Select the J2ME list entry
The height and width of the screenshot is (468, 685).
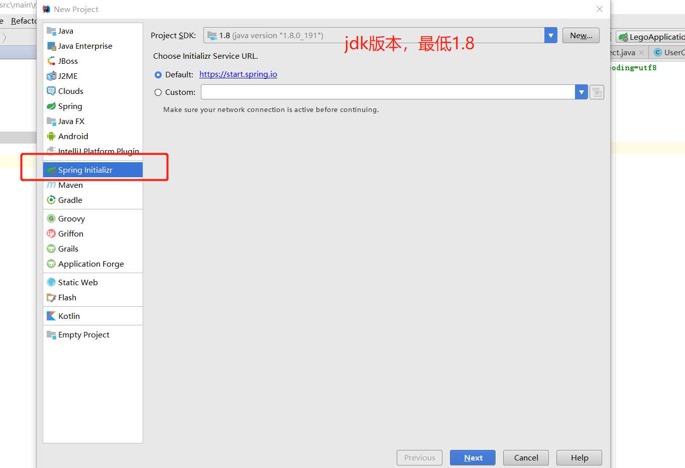coord(93,76)
